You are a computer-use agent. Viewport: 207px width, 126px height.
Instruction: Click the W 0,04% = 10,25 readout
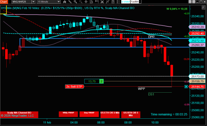click(x=177, y=9)
